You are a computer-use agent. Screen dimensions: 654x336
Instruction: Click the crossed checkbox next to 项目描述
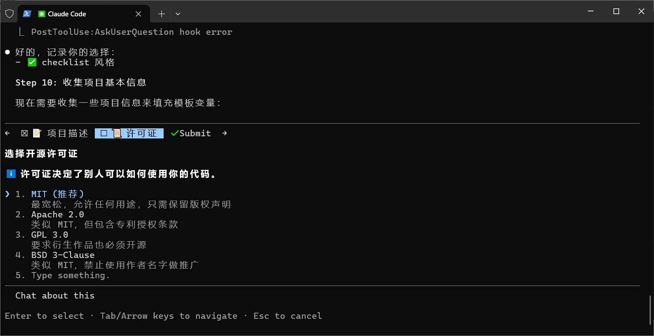coord(24,133)
